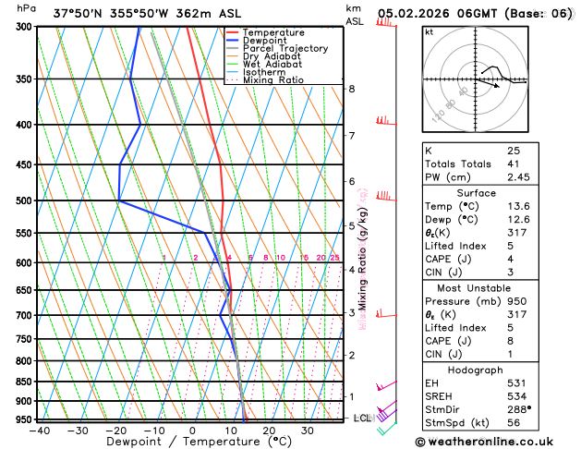
Task: Click the StmDir value 288°
Action: 519,409
